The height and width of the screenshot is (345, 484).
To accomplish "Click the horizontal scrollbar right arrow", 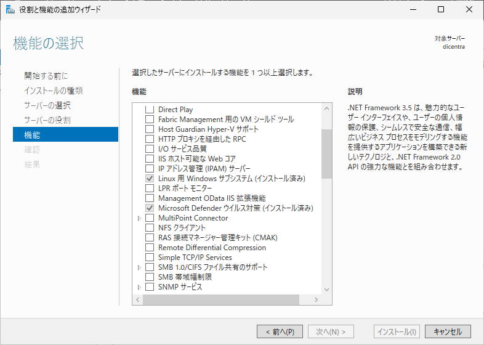I will click(x=317, y=299).
